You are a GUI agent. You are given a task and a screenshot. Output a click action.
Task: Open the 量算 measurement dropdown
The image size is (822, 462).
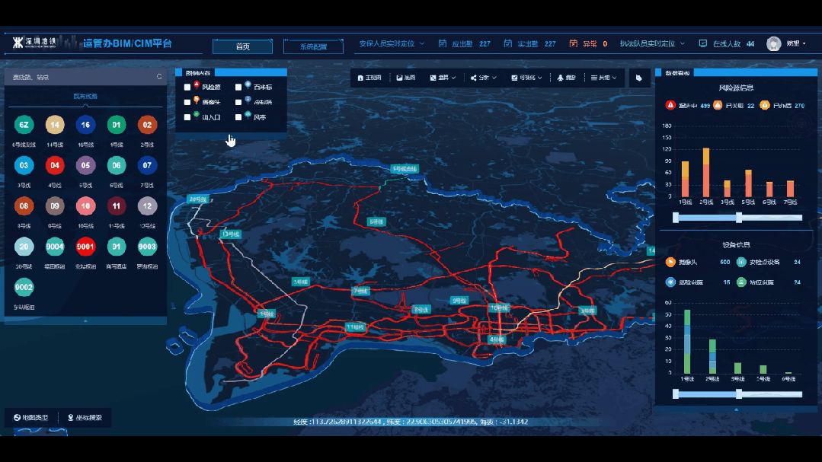click(443, 78)
